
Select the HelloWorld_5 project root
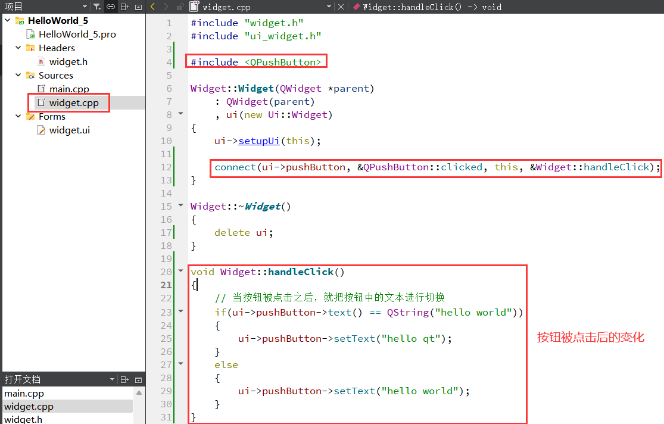(58, 21)
